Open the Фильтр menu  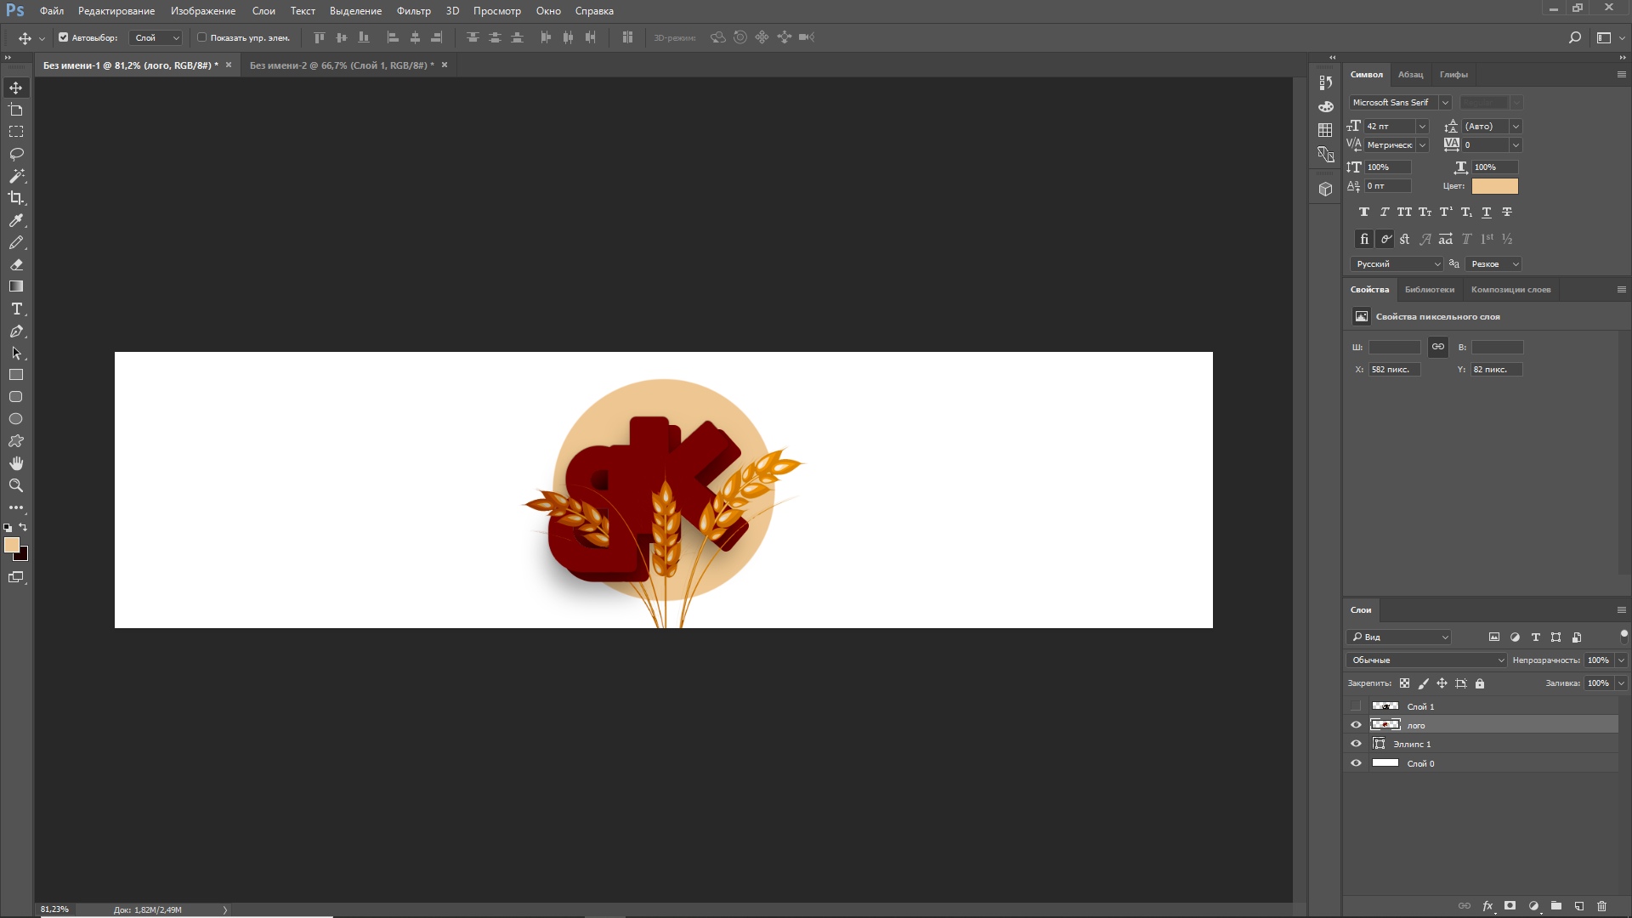(413, 11)
